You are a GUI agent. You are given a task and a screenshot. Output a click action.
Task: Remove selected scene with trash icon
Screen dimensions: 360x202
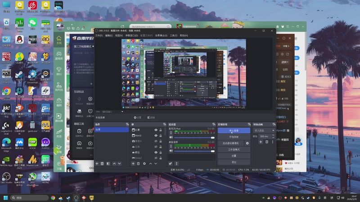102,163
